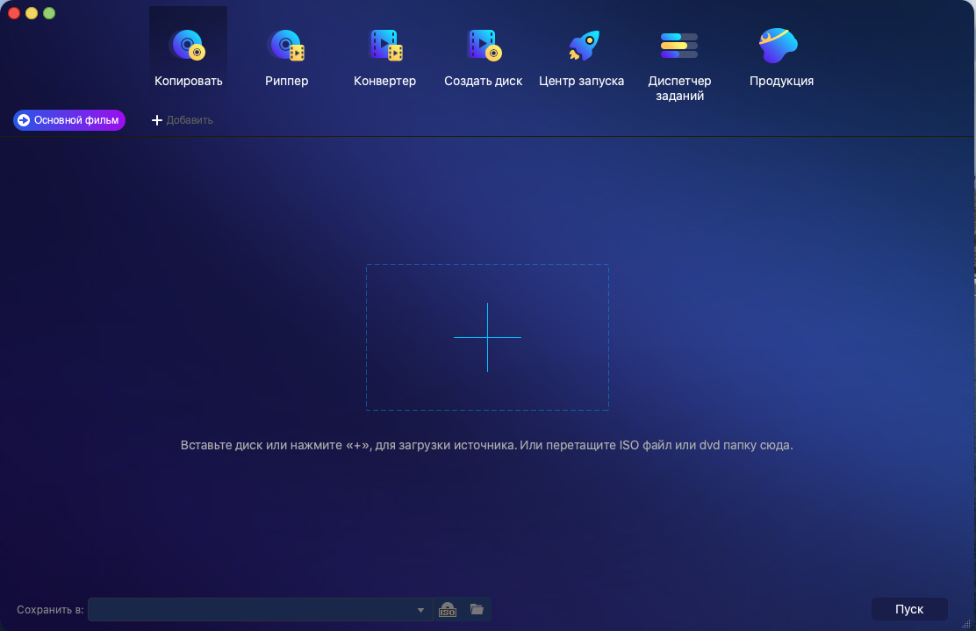
Task: Open the Продукция products section
Action: (780, 54)
